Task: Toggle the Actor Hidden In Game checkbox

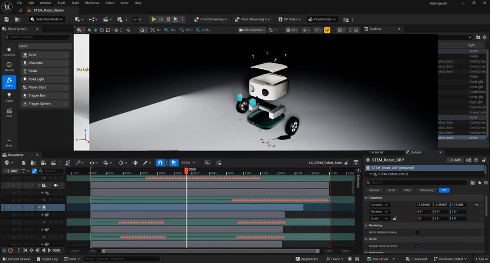Action: [x=417, y=232]
